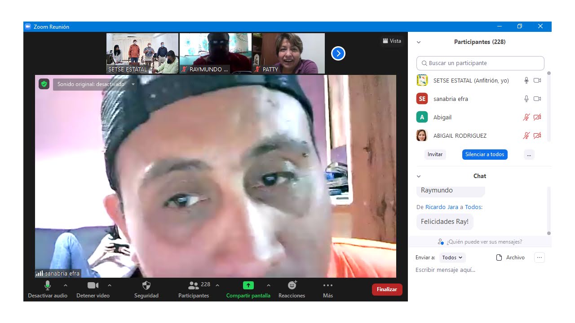Viewport: 575px width, 323px height.
Task: Open Enviar a: Todos dropdown
Action: 452,258
